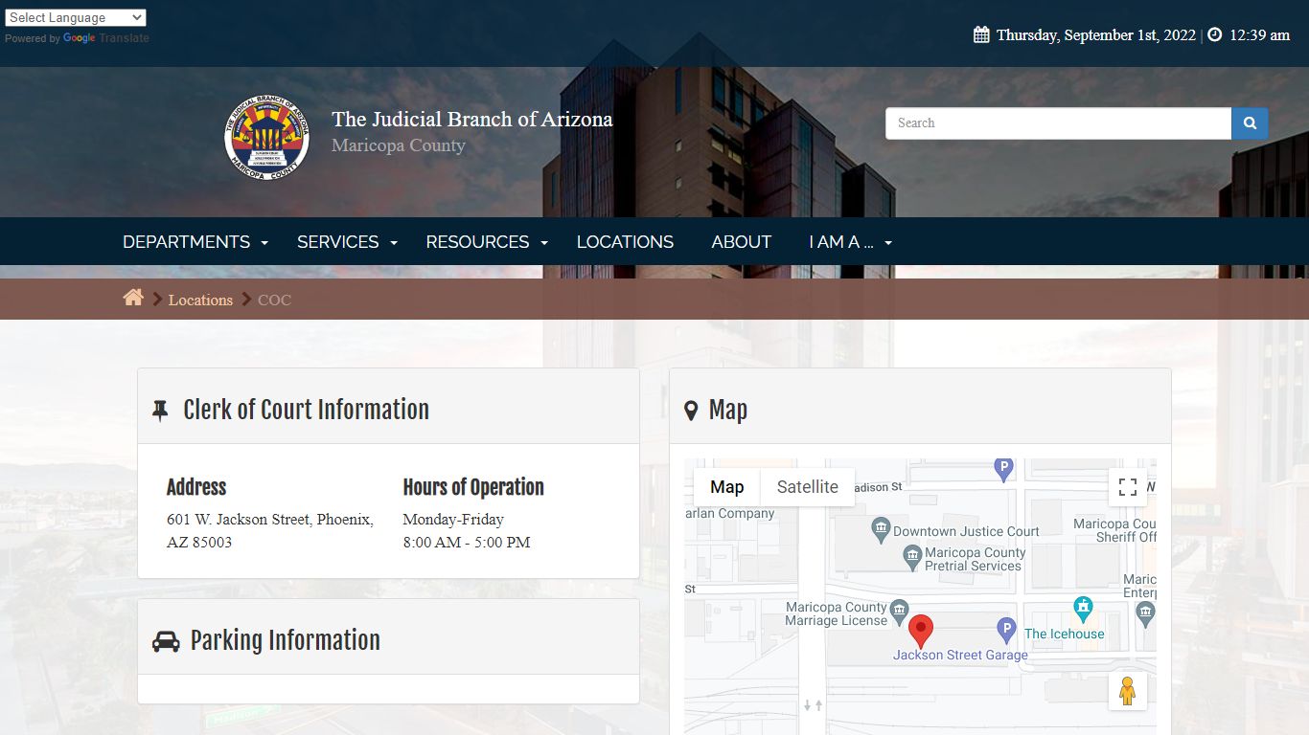Image resolution: width=1309 pixels, height=735 pixels.
Task: Click the COC breadcrumb item
Action: point(274,300)
